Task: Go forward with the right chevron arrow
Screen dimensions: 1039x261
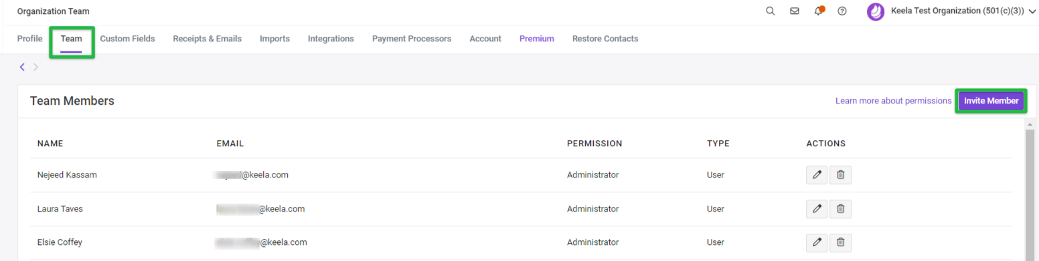Action: point(35,67)
